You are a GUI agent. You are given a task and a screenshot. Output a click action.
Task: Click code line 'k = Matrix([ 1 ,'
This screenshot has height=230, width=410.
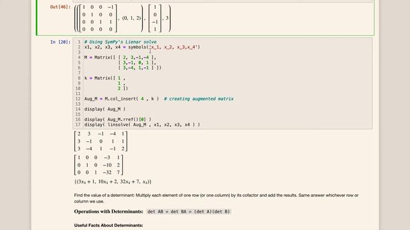pyautogui.click(x=104, y=78)
